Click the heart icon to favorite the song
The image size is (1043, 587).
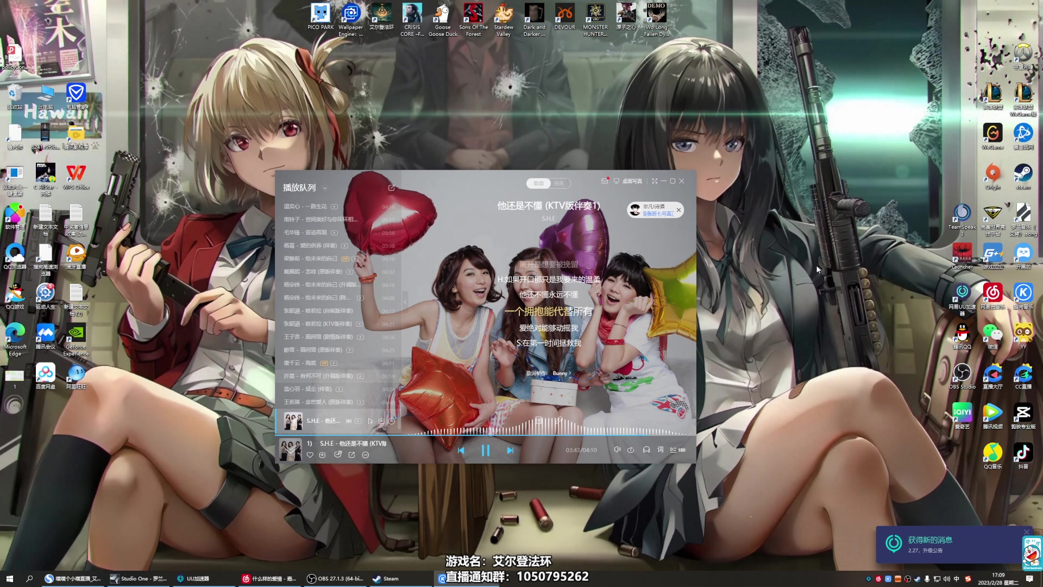[310, 455]
